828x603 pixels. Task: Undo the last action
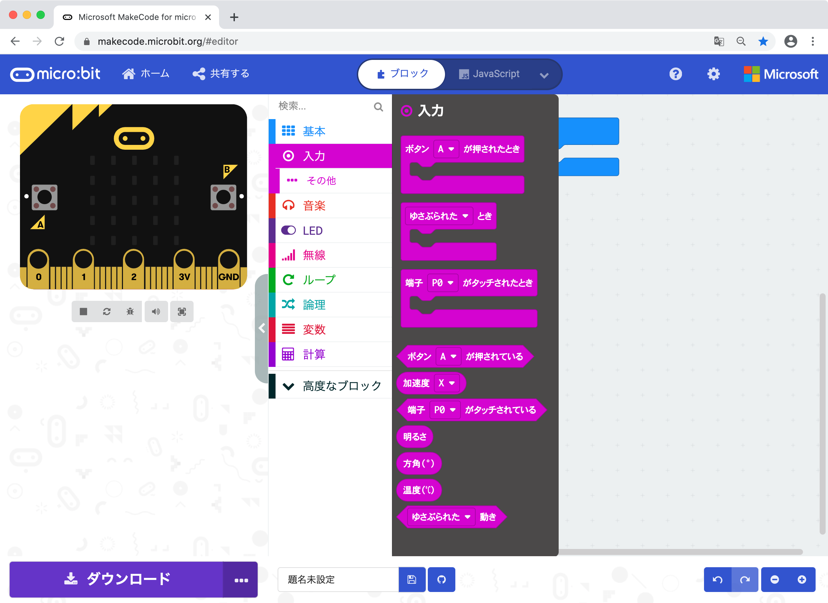click(x=717, y=579)
